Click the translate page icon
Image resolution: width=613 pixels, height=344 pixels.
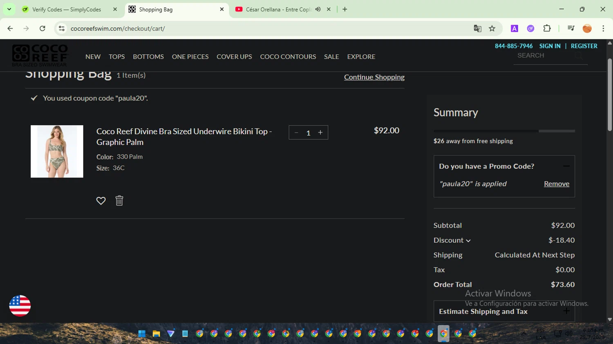(477, 29)
